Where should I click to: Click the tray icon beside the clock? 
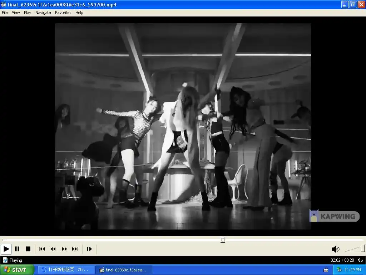340,270
